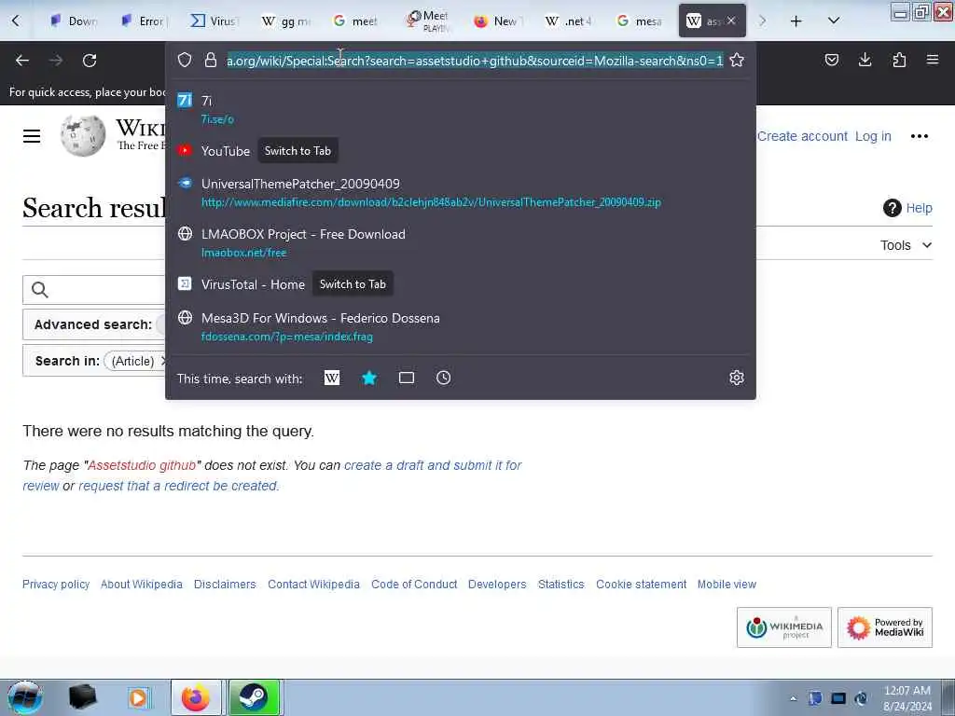955x716 pixels.
Task: Select Mesa3D For Windows suggestion
Action: (x=461, y=327)
